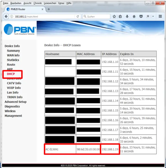
Task: Go back using the browser back arrow
Action: 6,17
